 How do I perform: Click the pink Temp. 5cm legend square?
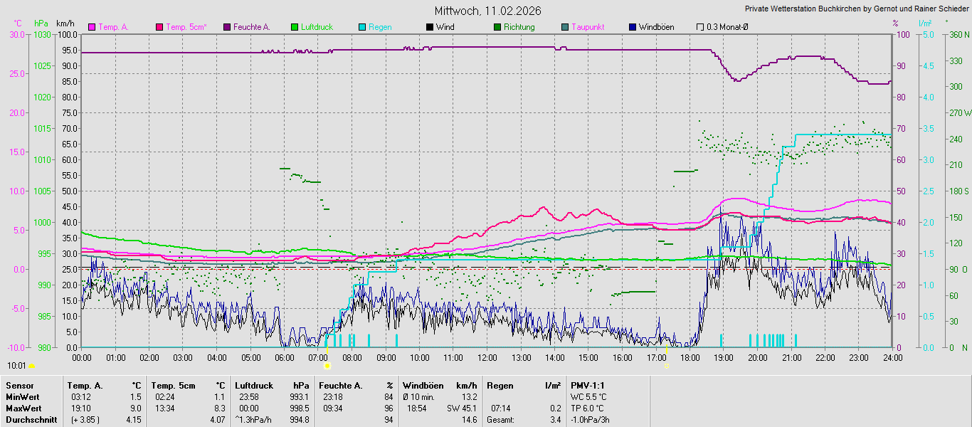159,27
